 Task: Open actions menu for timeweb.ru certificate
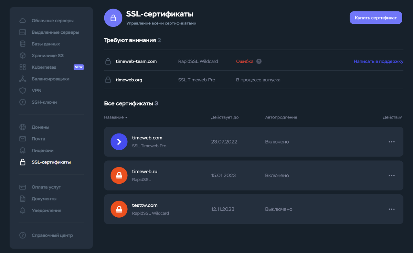pos(392,175)
